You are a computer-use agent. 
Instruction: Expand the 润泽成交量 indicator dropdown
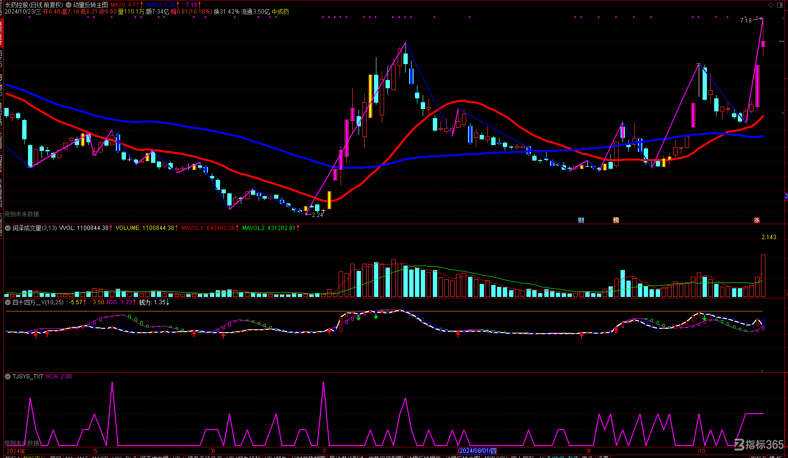8,228
